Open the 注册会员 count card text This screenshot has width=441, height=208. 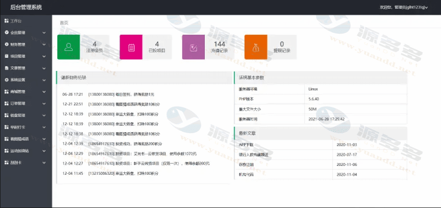(x=95, y=47)
